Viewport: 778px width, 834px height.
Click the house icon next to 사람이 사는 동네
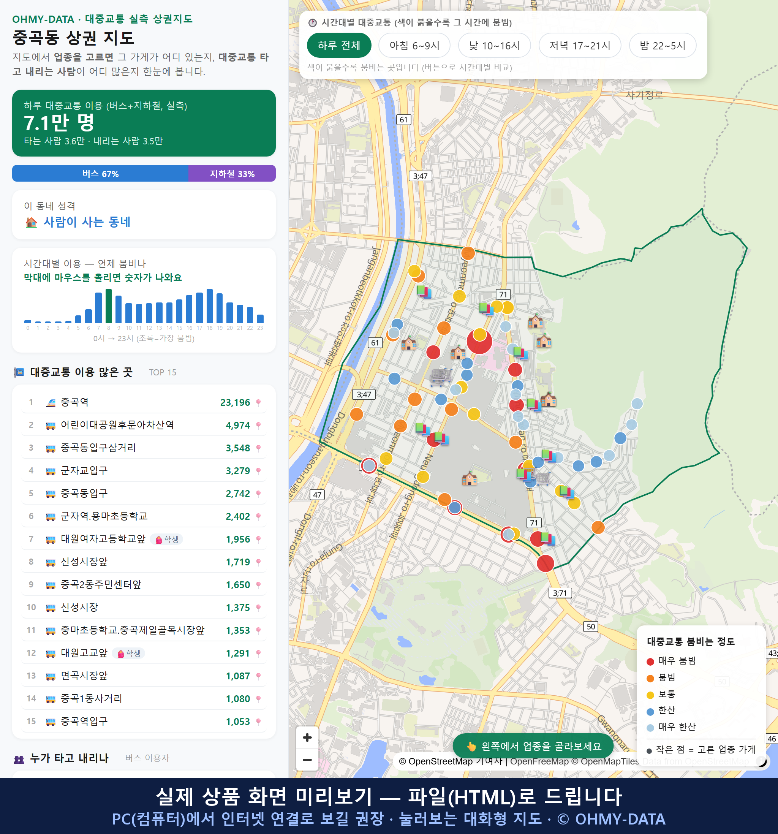coord(31,222)
